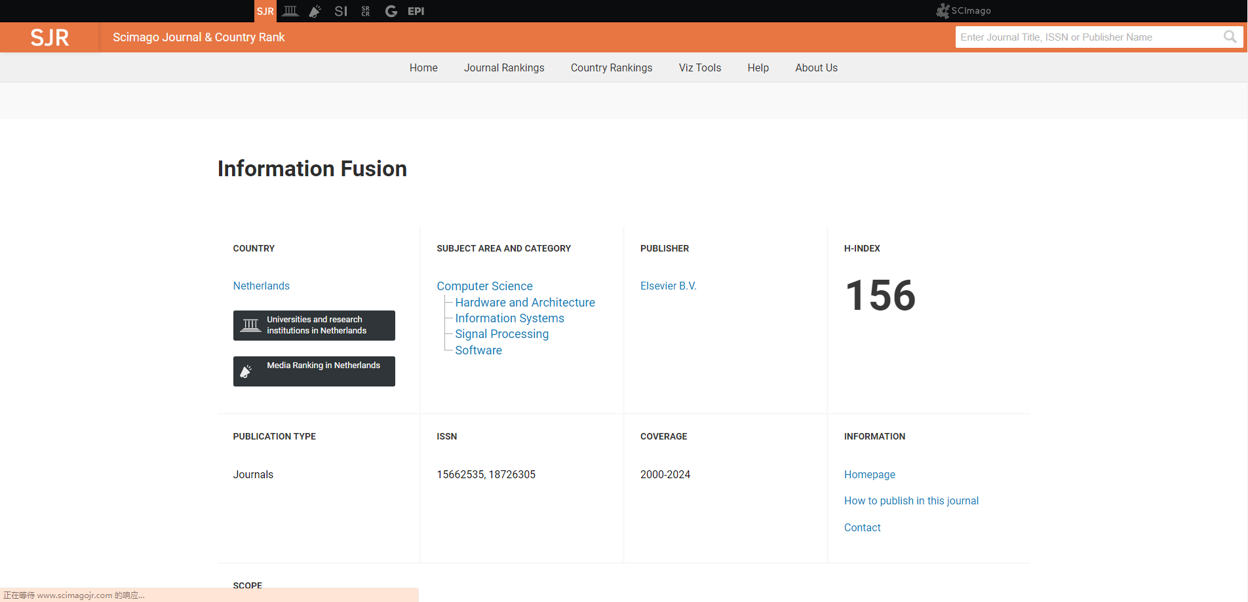Click Media Ranking in Netherlands button
This screenshot has height=602, width=1248.
(314, 371)
